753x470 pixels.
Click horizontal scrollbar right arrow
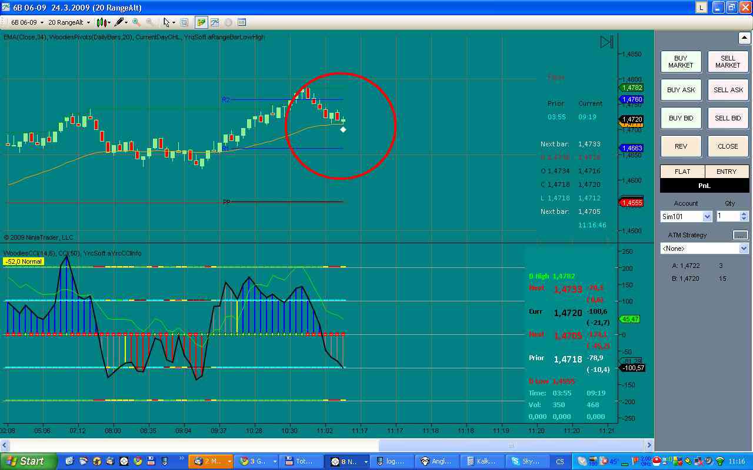point(649,445)
